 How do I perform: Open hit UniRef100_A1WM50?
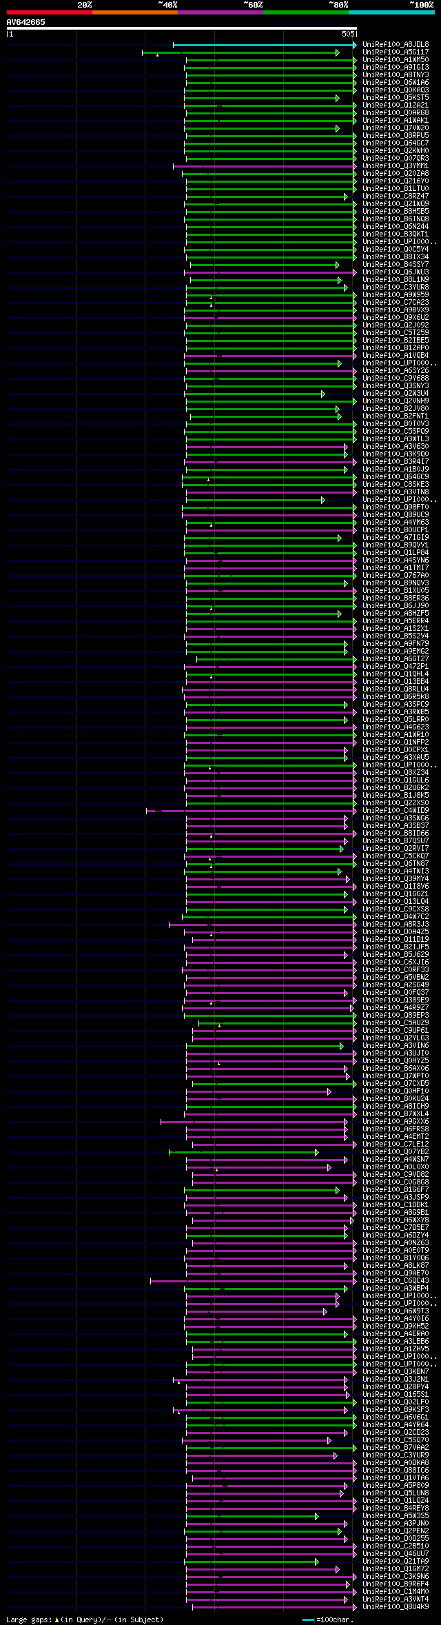396,60
